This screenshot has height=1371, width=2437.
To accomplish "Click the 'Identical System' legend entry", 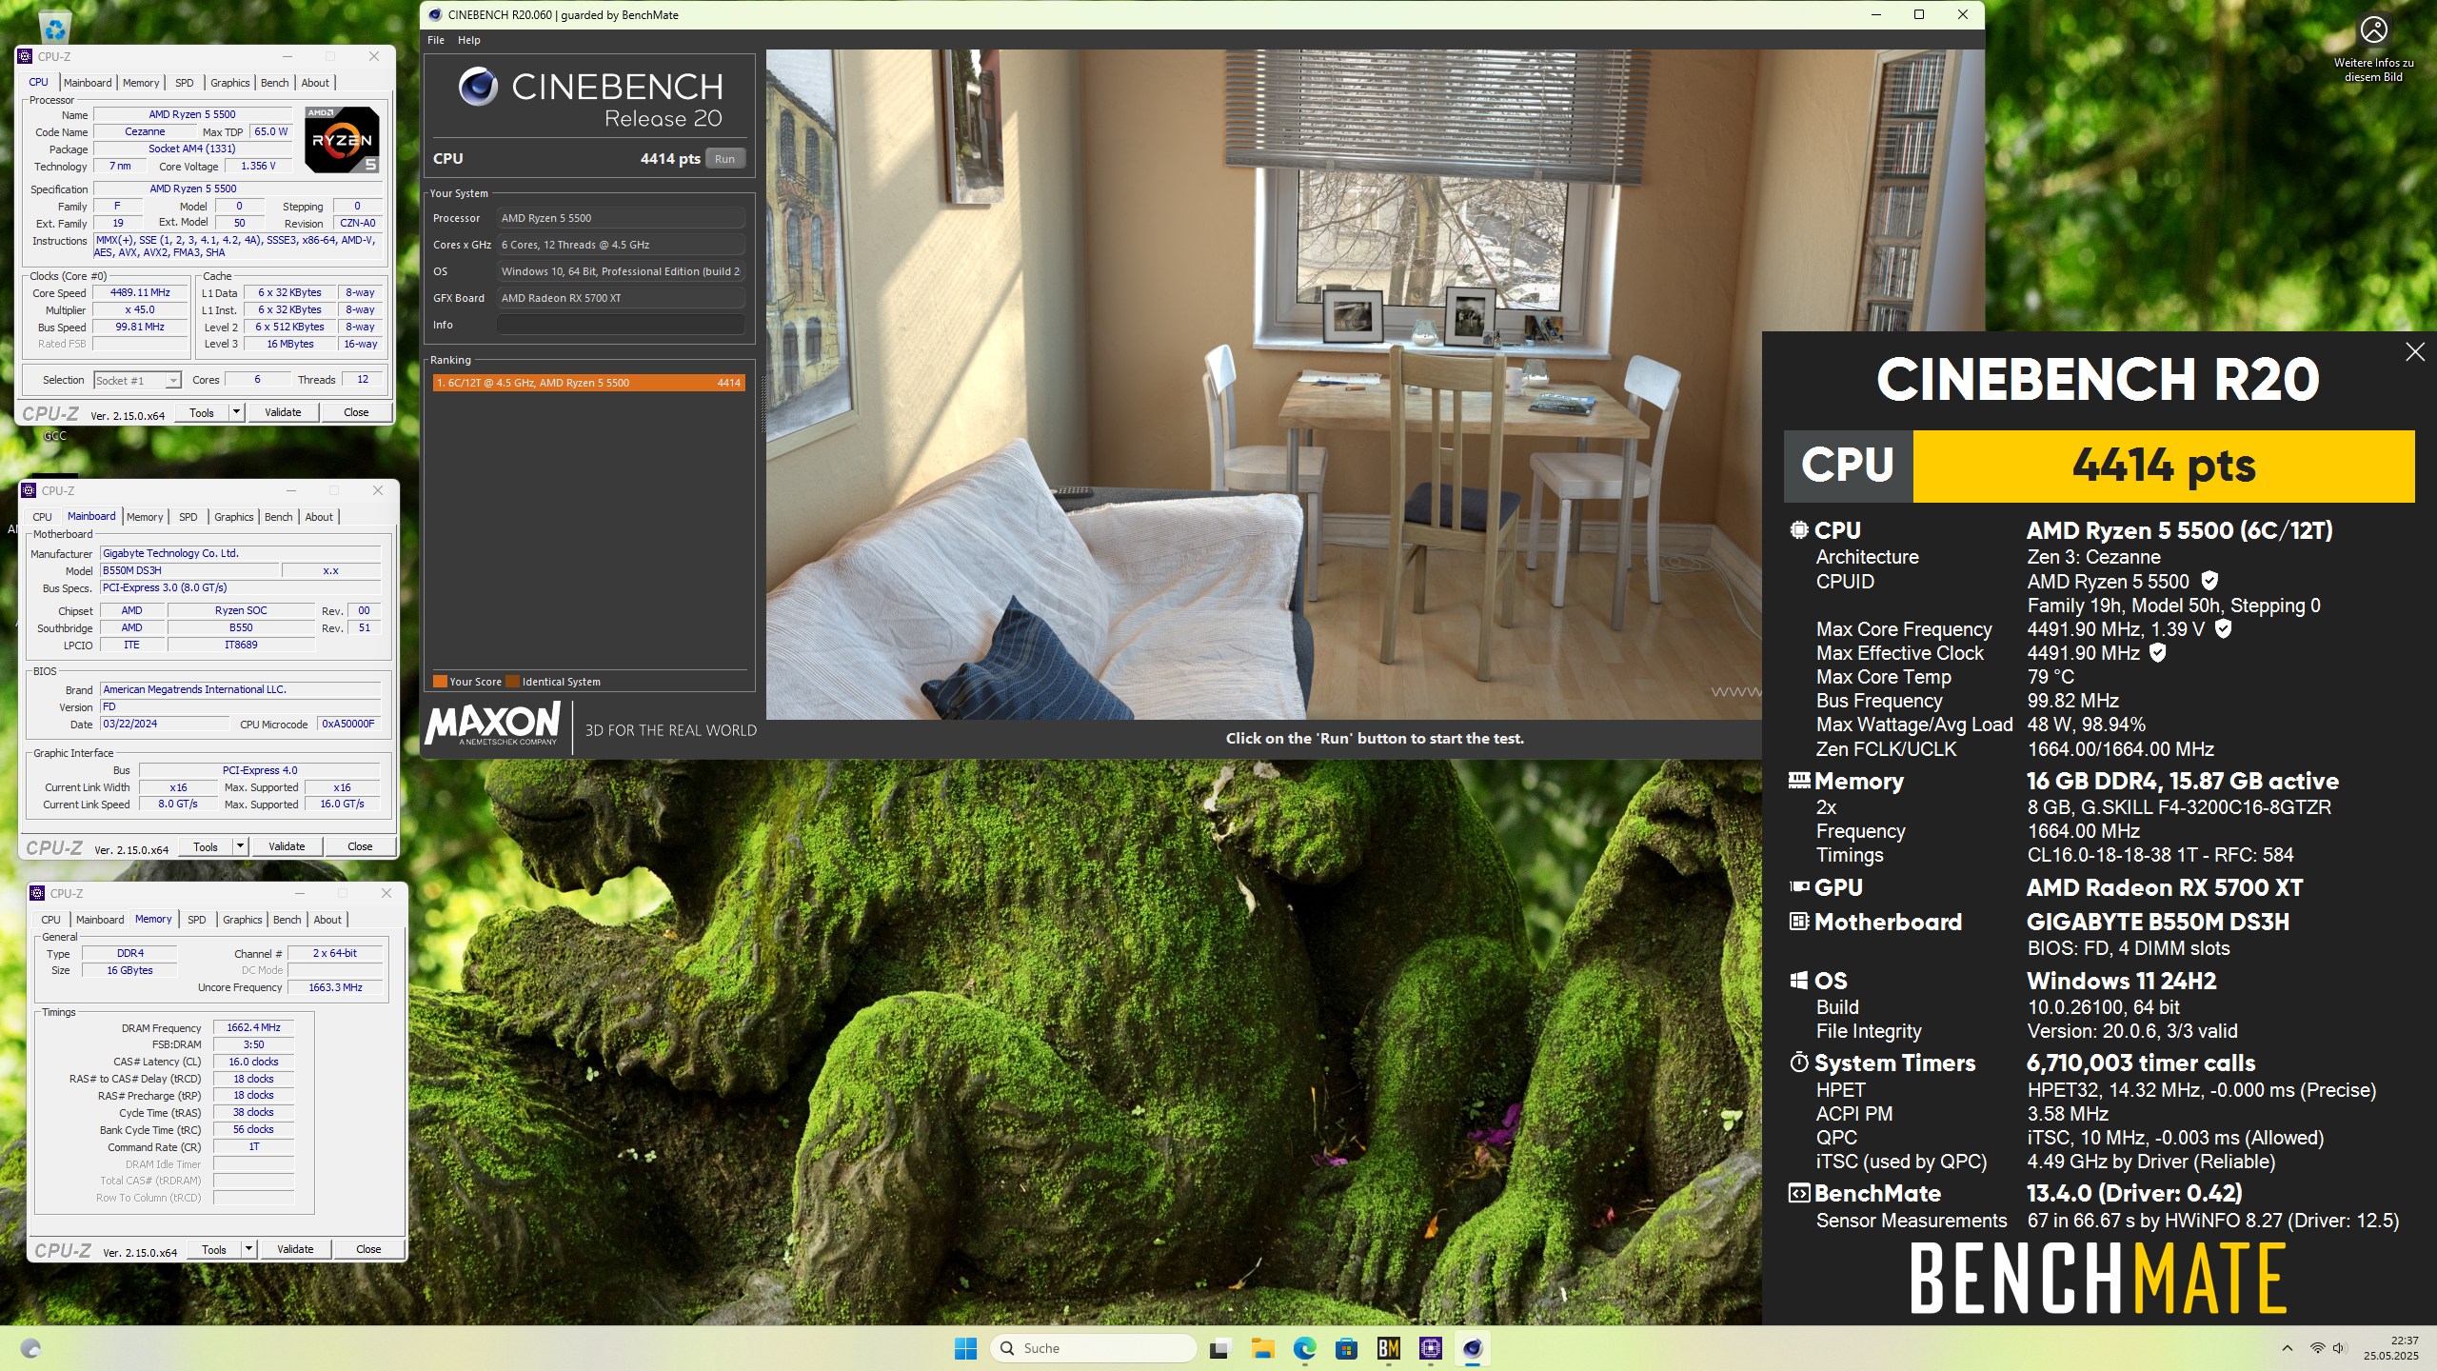I will click(x=553, y=682).
